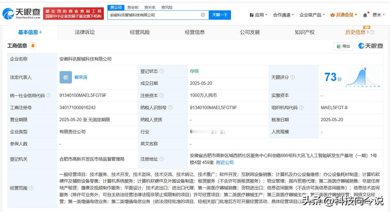The height and width of the screenshot is (212, 390).
Task: Click company name 安徽科讯智械科技有限公司 in table
Action: (x=85, y=59)
